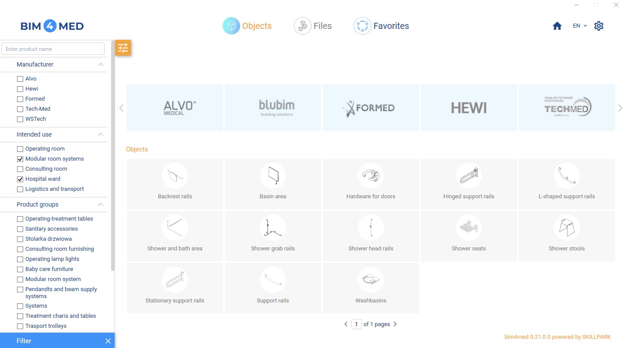Check the Alvo manufacturer checkbox
This screenshot has height=348, width=625.
coord(20,79)
